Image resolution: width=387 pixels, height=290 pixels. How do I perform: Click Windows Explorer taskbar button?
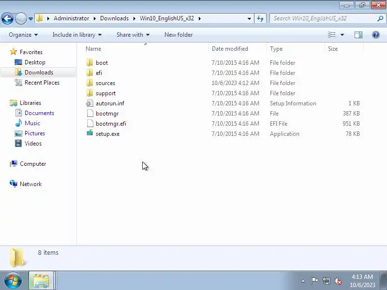point(41,280)
